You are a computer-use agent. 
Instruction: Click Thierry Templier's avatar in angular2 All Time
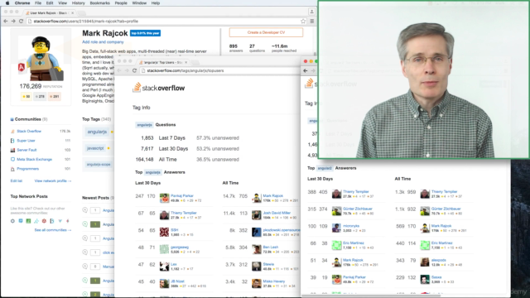(x=425, y=194)
